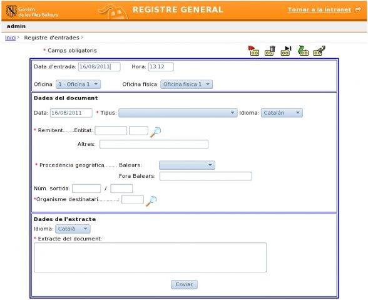
Task: Open the Oficina dropdown
Action: tap(78, 85)
